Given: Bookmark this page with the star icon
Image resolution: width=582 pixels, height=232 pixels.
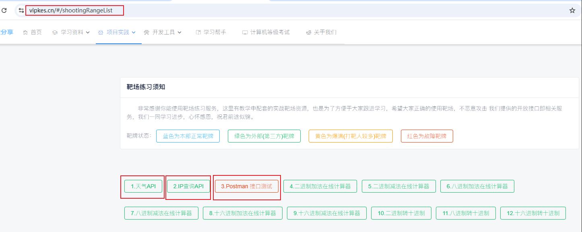Looking at the screenshot, I should (x=572, y=10).
